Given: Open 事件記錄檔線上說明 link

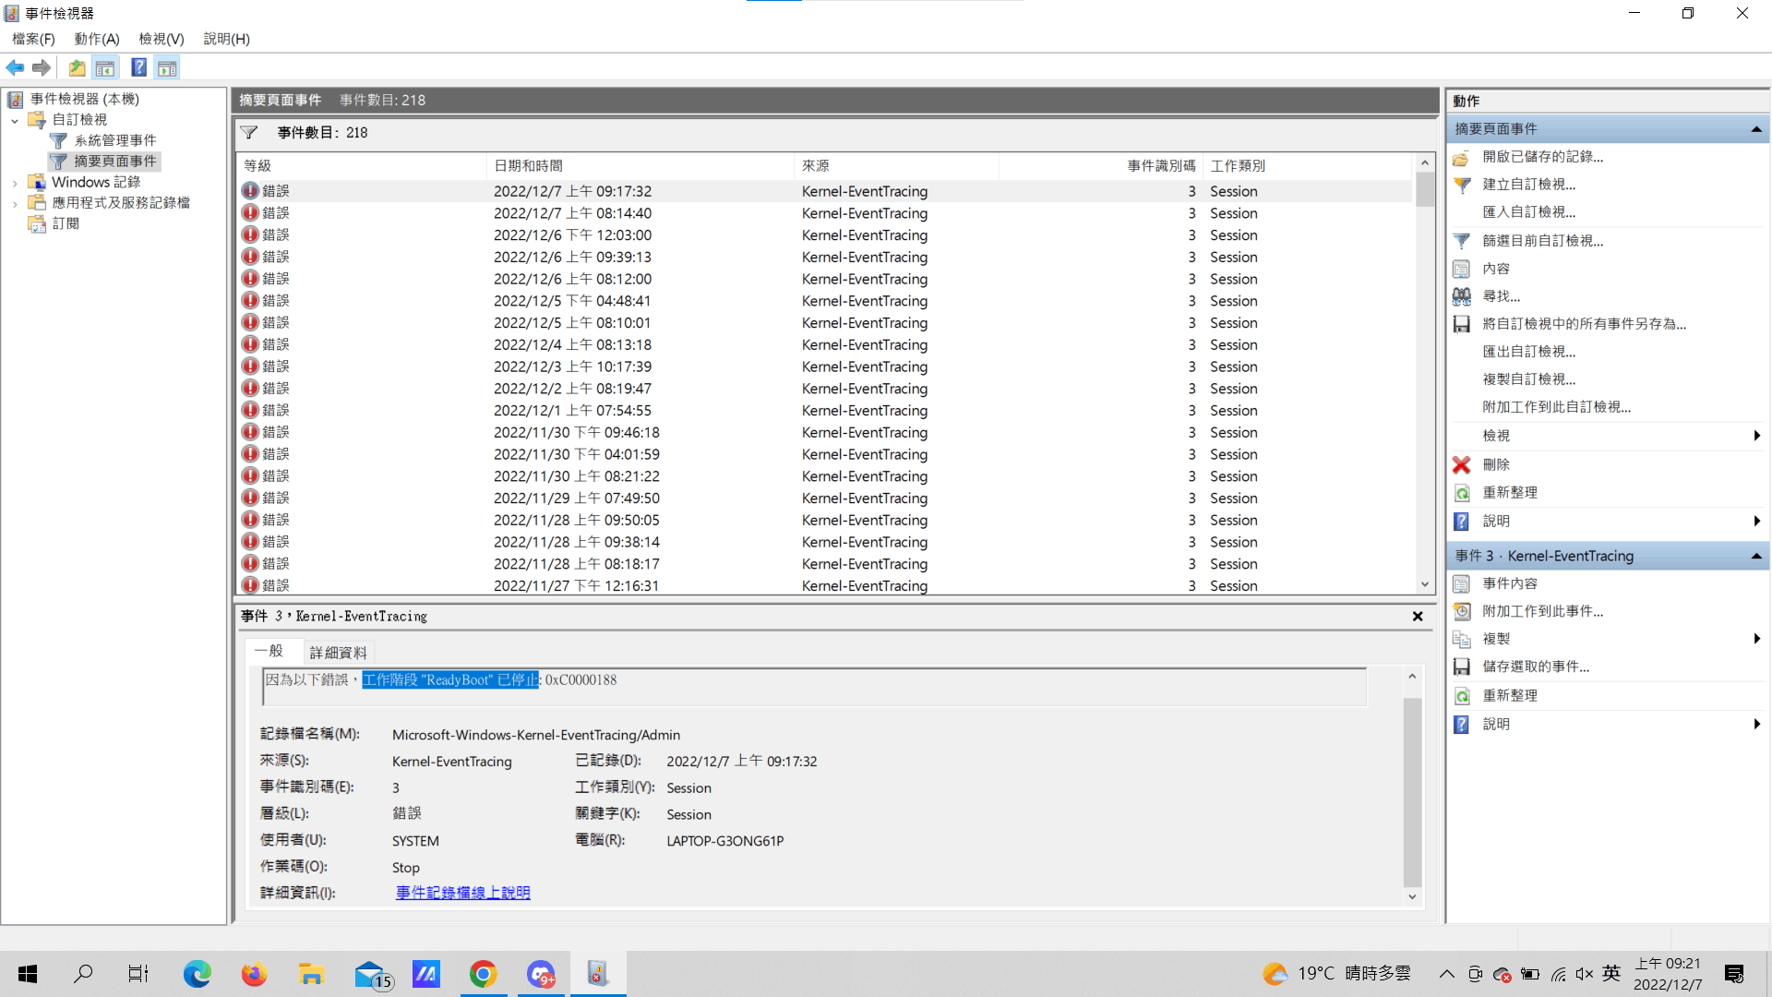Looking at the screenshot, I should pyautogui.click(x=462, y=893).
